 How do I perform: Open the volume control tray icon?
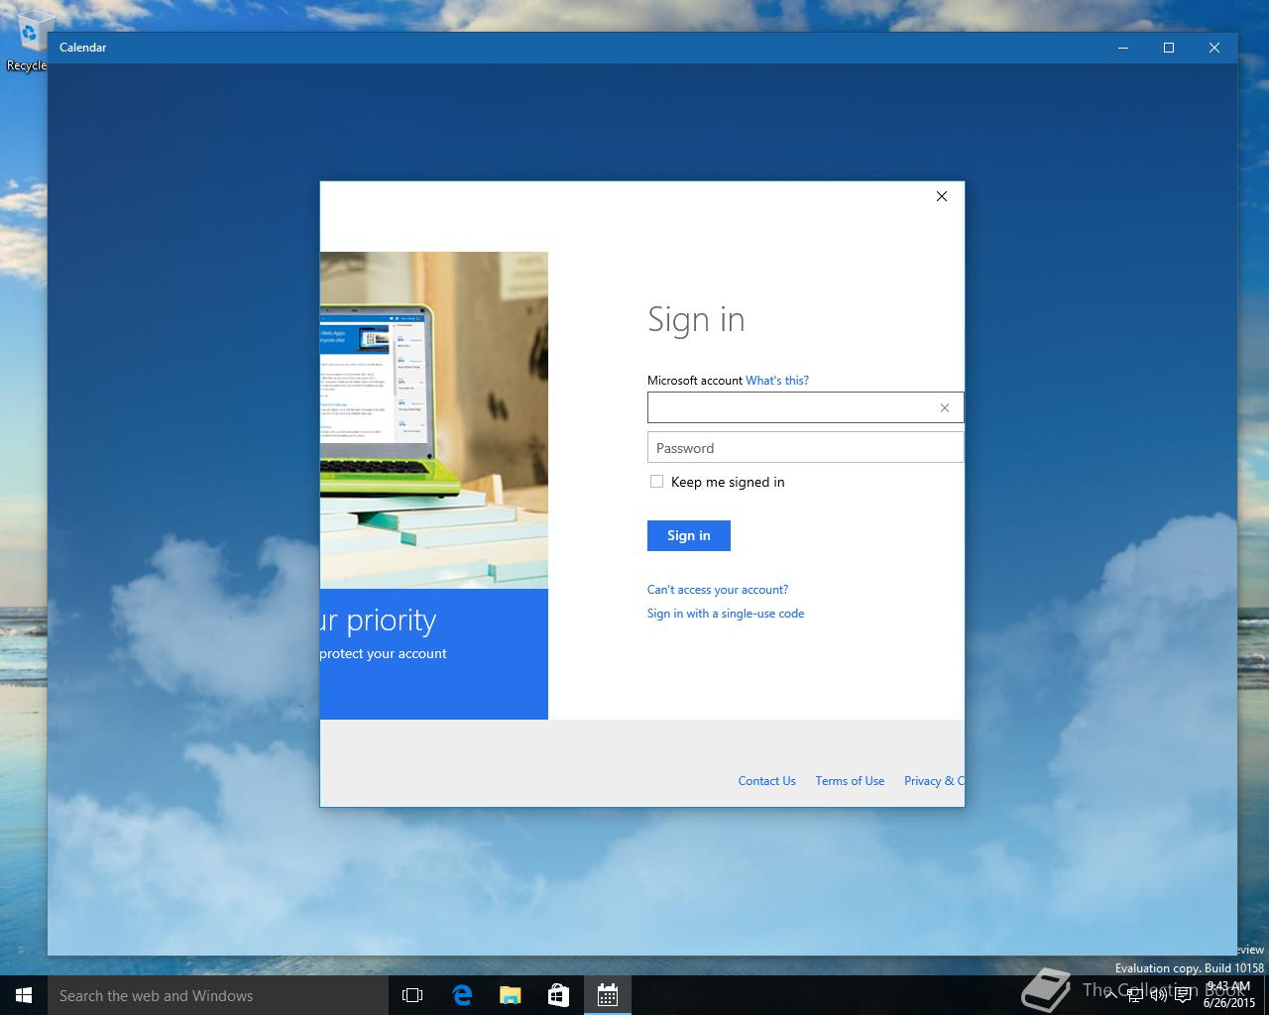pos(1159,995)
